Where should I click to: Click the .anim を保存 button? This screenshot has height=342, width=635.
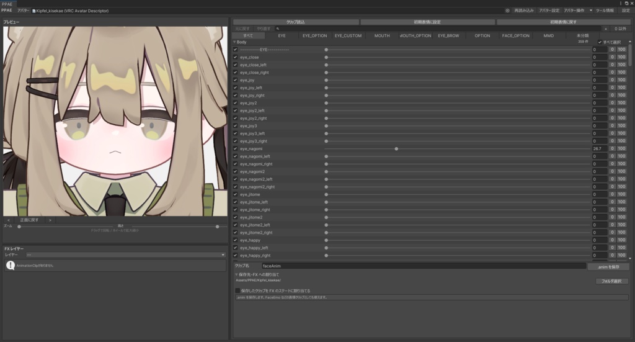(608, 267)
